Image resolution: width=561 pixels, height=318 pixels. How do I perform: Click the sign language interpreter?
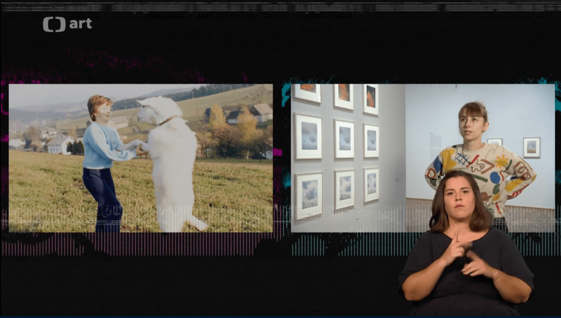tap(464, 247)
